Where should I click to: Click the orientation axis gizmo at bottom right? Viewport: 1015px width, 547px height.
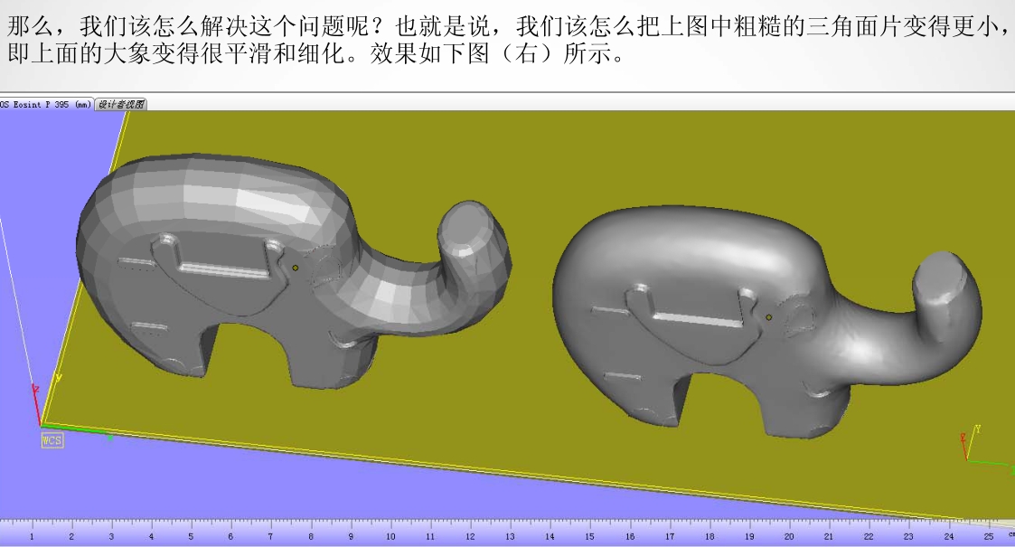(978, 449)
